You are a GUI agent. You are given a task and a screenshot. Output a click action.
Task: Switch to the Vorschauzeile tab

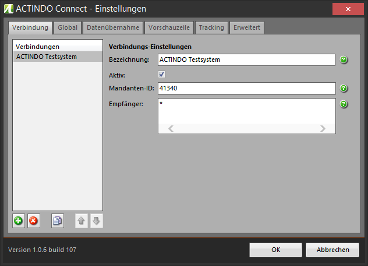pos(169,27)
